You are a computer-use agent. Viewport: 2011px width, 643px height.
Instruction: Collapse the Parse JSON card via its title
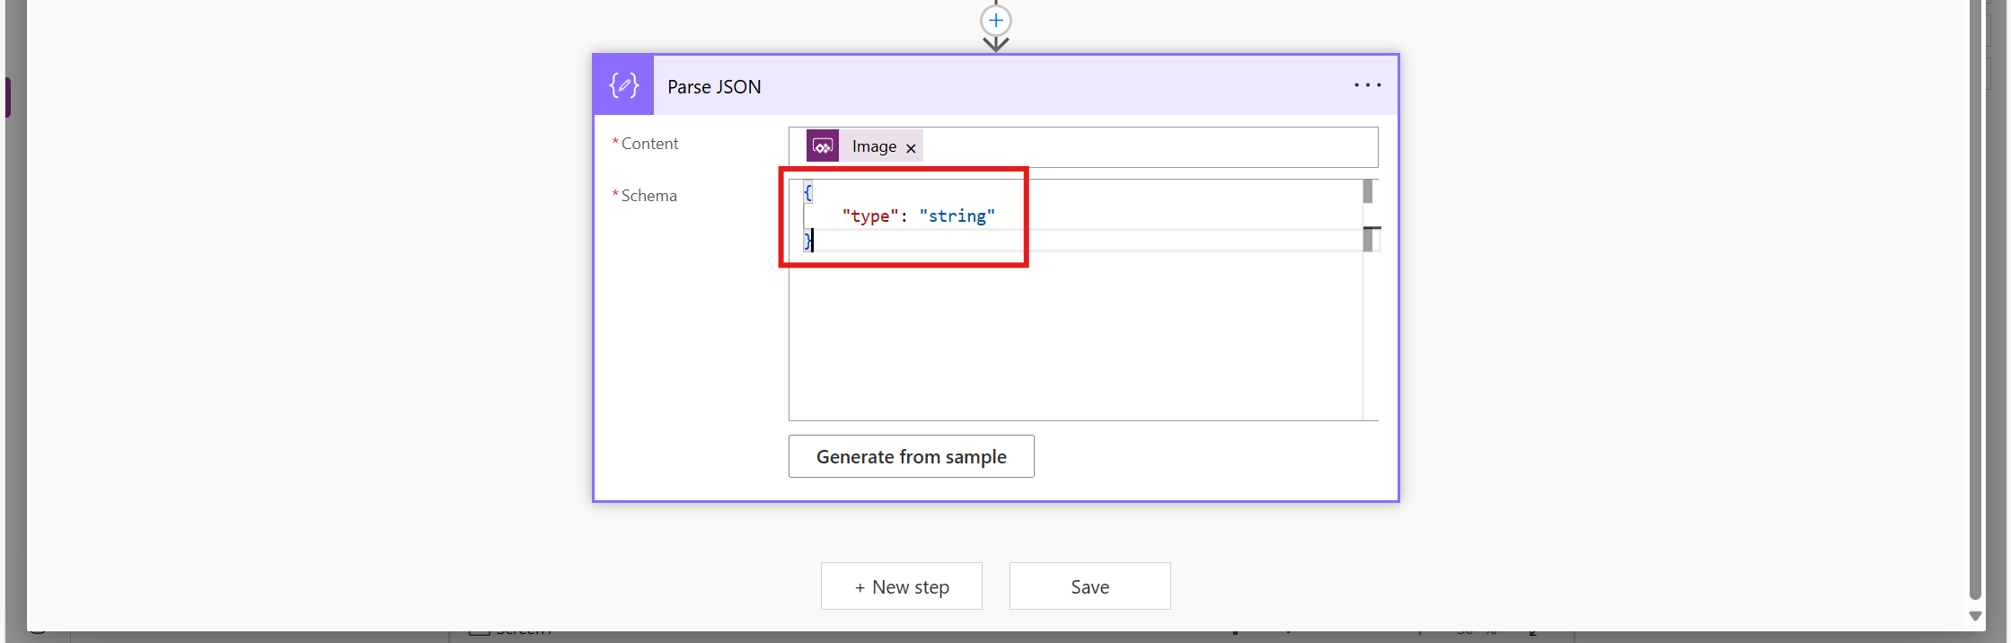coord(714,87)
